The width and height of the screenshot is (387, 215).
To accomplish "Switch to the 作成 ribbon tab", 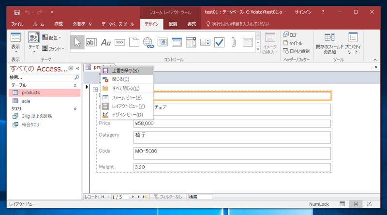I will (x=59, y=24).
